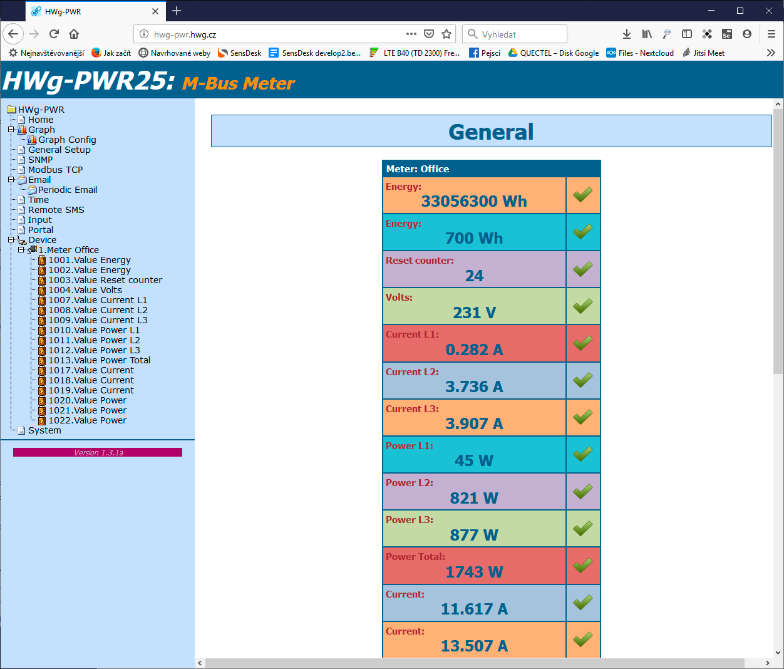Open the downloads arrow icon

[x=627, y=34]
